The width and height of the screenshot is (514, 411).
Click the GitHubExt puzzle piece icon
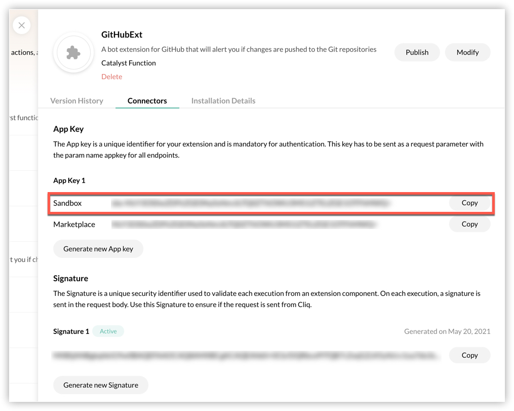tap(74, 53)
